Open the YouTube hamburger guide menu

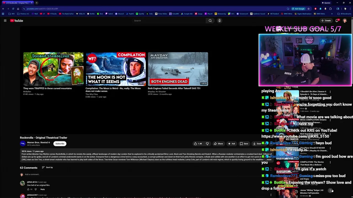point(5,21)
